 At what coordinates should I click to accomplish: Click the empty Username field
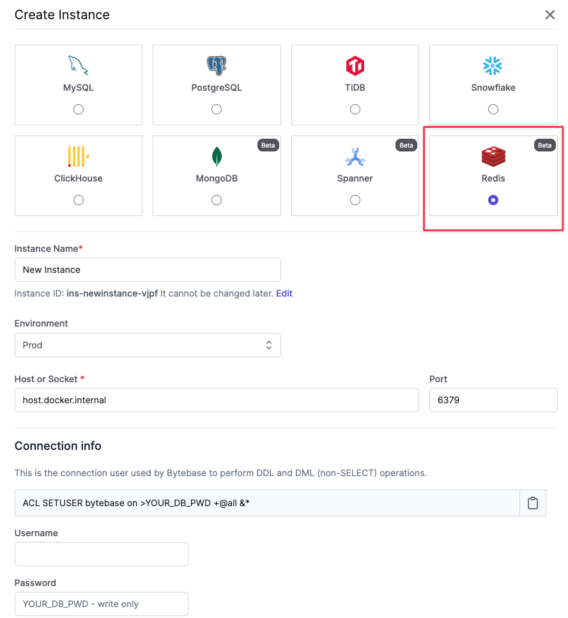pos(102,554)
